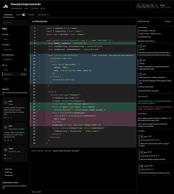The image size is (174, 194).
Task: Click 'Restore the submit button' change description
Action: pyautogui.click(x=154, y=145)
